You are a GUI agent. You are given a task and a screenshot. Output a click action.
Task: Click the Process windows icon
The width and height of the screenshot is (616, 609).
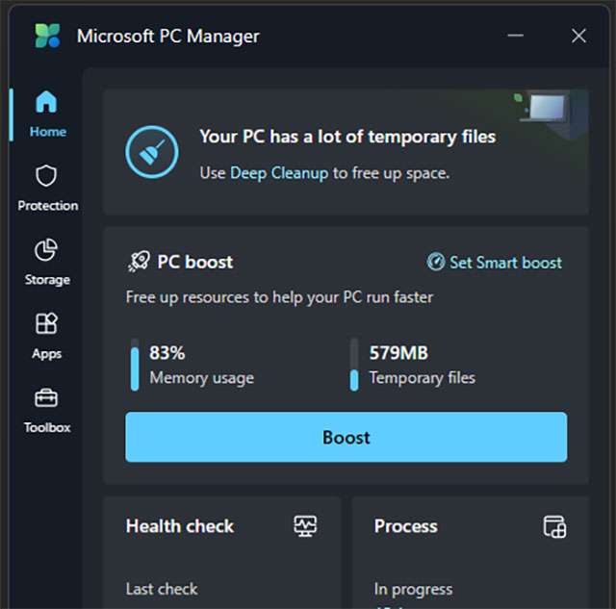(x=554, y=526)
